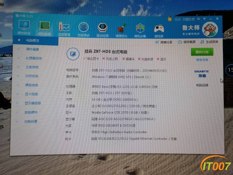This screenshot has height=175, width=233.
Task: Click the DVD-E818A9T optical drive value
Action: [113, 125]
